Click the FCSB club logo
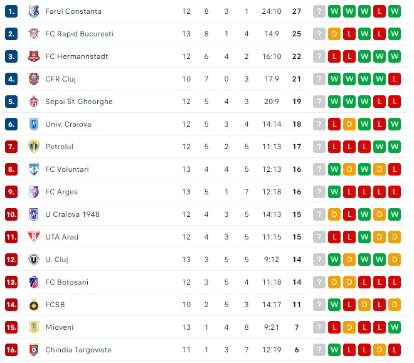Image resolution: width=414 pixels, height=363 pixels. [33, 305]
